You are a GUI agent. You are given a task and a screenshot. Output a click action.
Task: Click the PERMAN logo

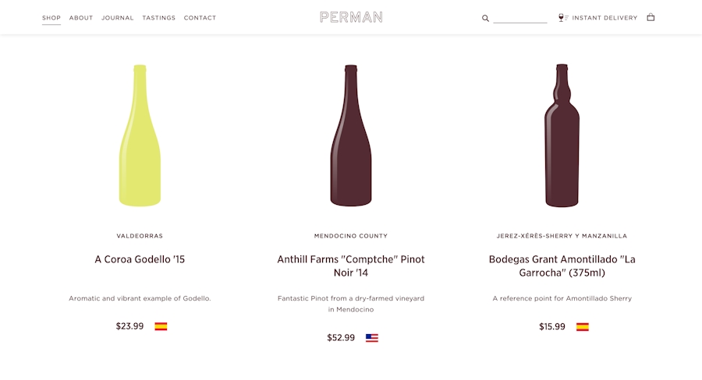pyautogui.click(x=351, y=17)
